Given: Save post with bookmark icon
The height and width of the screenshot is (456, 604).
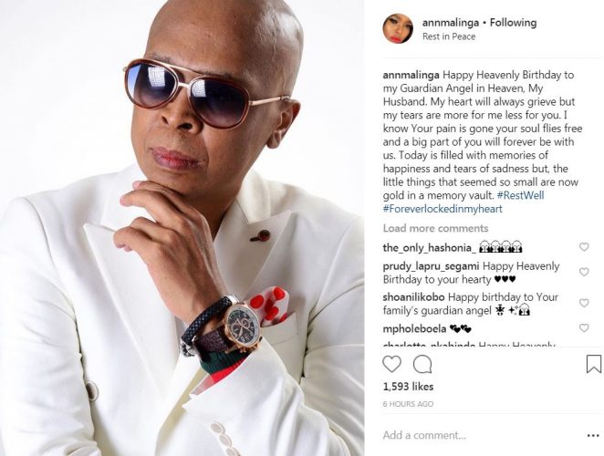Looking at the screenshot, I should click(593, 364).
